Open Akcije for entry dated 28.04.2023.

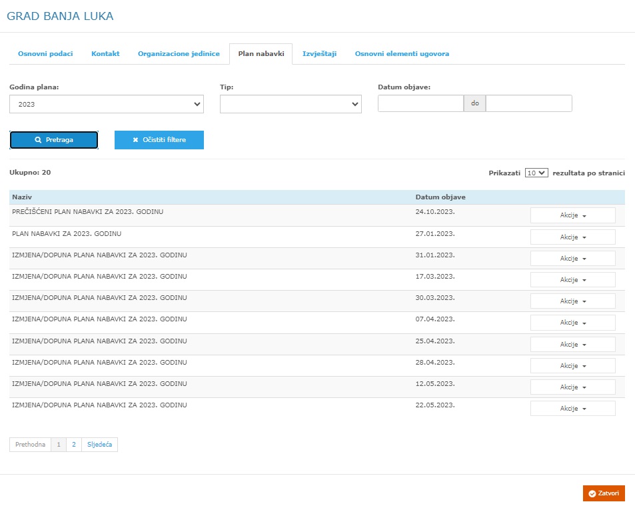573,366
